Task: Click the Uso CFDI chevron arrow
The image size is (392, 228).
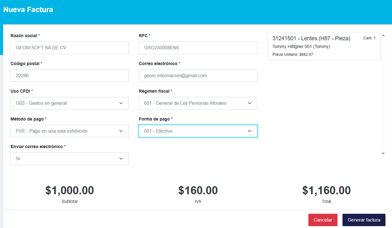Action: [x=121, y=103]
